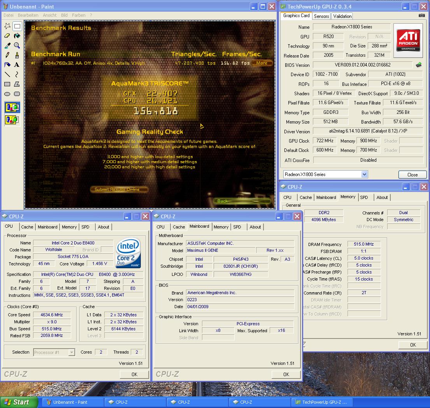Click OK in the CPU-Z mainboard window

coord(286,374)
